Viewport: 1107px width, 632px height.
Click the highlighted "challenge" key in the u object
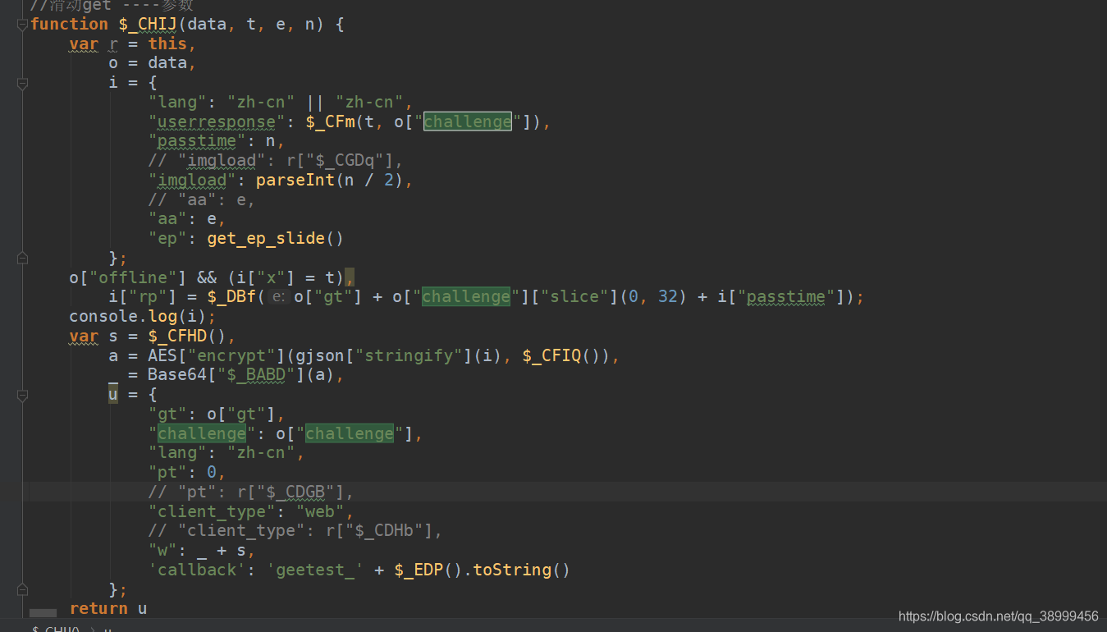click(x=202, y=433)
